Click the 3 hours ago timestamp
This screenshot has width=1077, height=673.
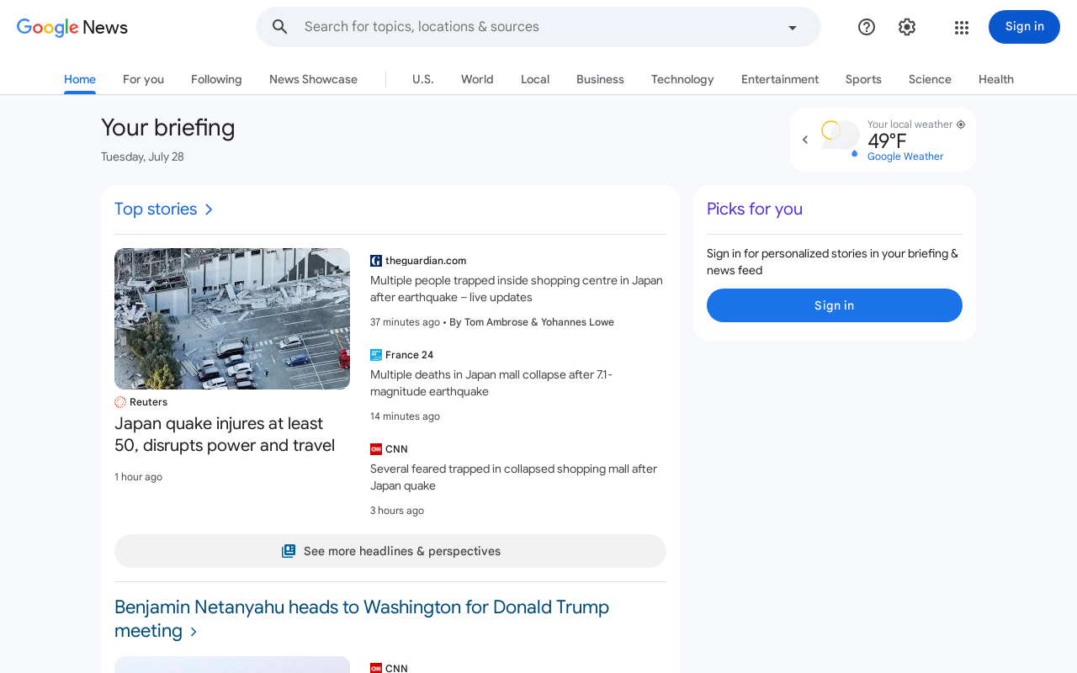point(397,511)
